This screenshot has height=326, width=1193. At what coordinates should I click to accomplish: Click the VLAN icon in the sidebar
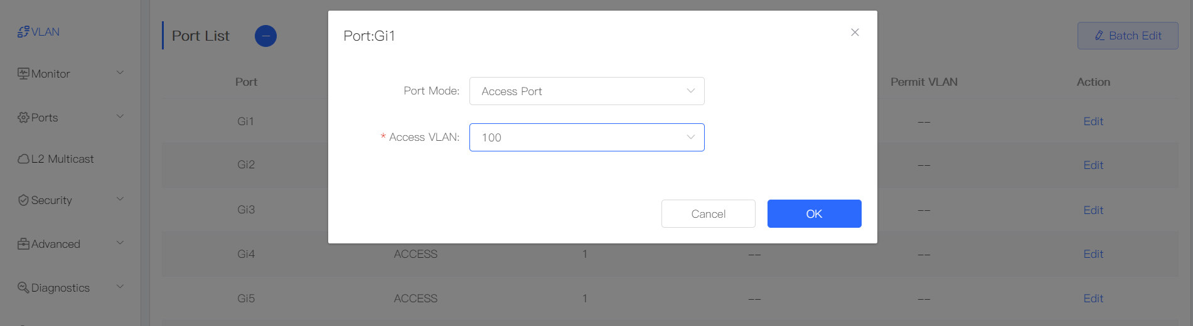pyautogui.click(x=23, y=32)
